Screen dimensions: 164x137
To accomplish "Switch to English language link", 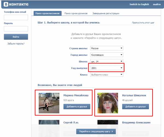I will [x=139, y=4].
